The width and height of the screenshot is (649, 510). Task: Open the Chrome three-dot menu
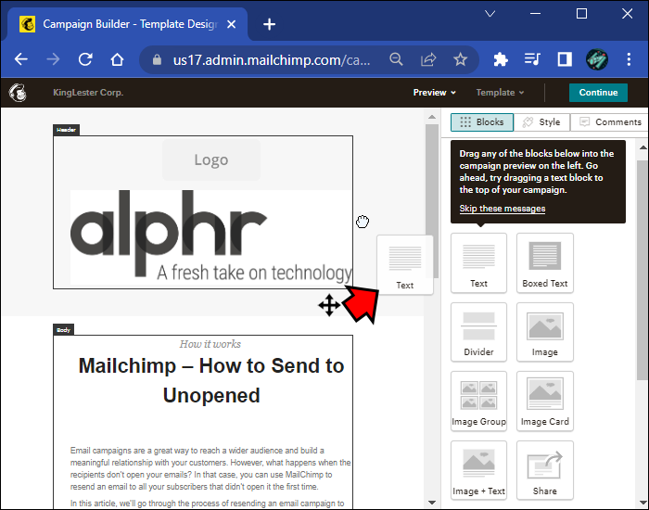coord(629,59)
